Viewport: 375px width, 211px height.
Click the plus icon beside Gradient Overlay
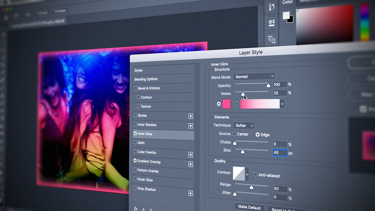pyautogui.click(x=191, y=164)
